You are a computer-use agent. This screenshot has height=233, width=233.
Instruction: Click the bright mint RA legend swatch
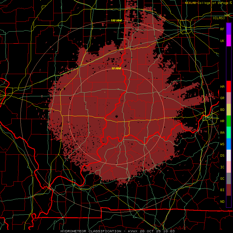tap(229, 133)
